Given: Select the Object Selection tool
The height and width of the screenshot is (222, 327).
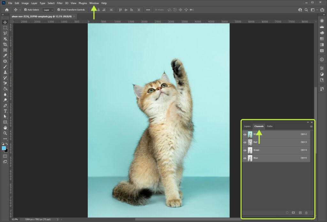Looking at the screenshot, I should point(5,39).
